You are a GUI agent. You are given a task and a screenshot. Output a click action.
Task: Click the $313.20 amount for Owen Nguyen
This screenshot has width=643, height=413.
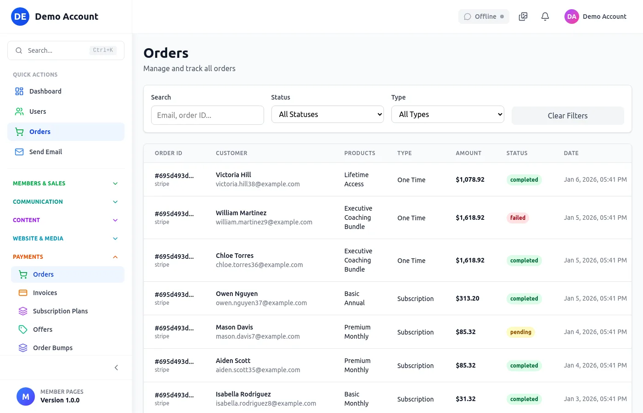click(468, 298)
